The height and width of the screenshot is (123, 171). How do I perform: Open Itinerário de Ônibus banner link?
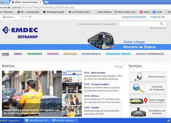139,47
